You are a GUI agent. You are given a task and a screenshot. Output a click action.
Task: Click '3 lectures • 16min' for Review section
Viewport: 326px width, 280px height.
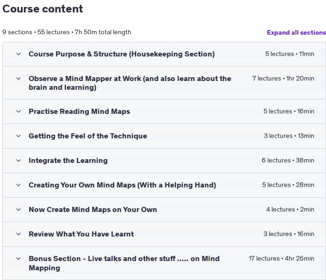click(x=289, y=234)
